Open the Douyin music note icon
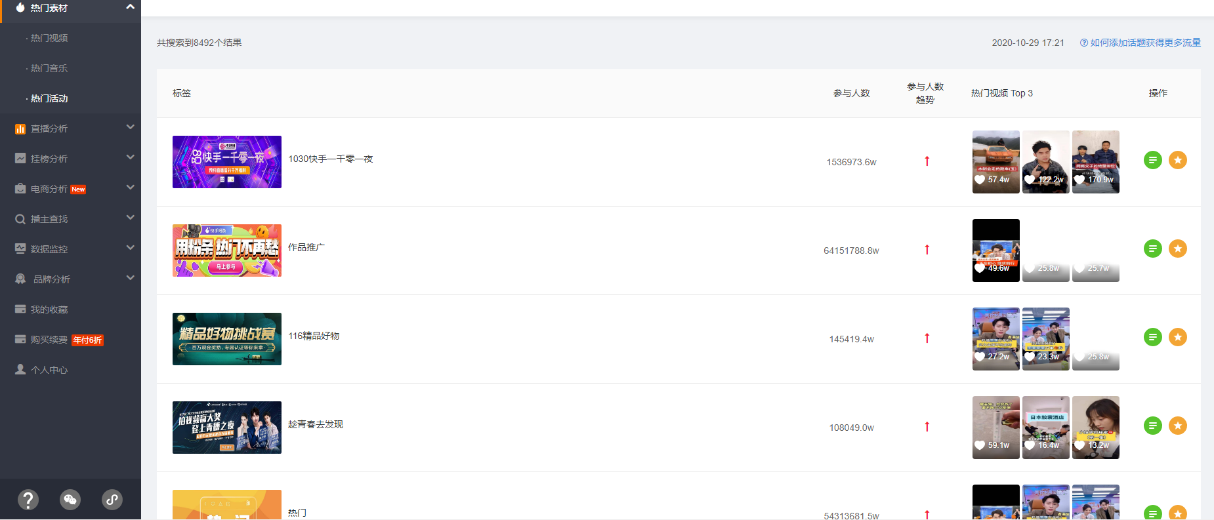Viewport: 1214px width, 520px height. (112, 500)
